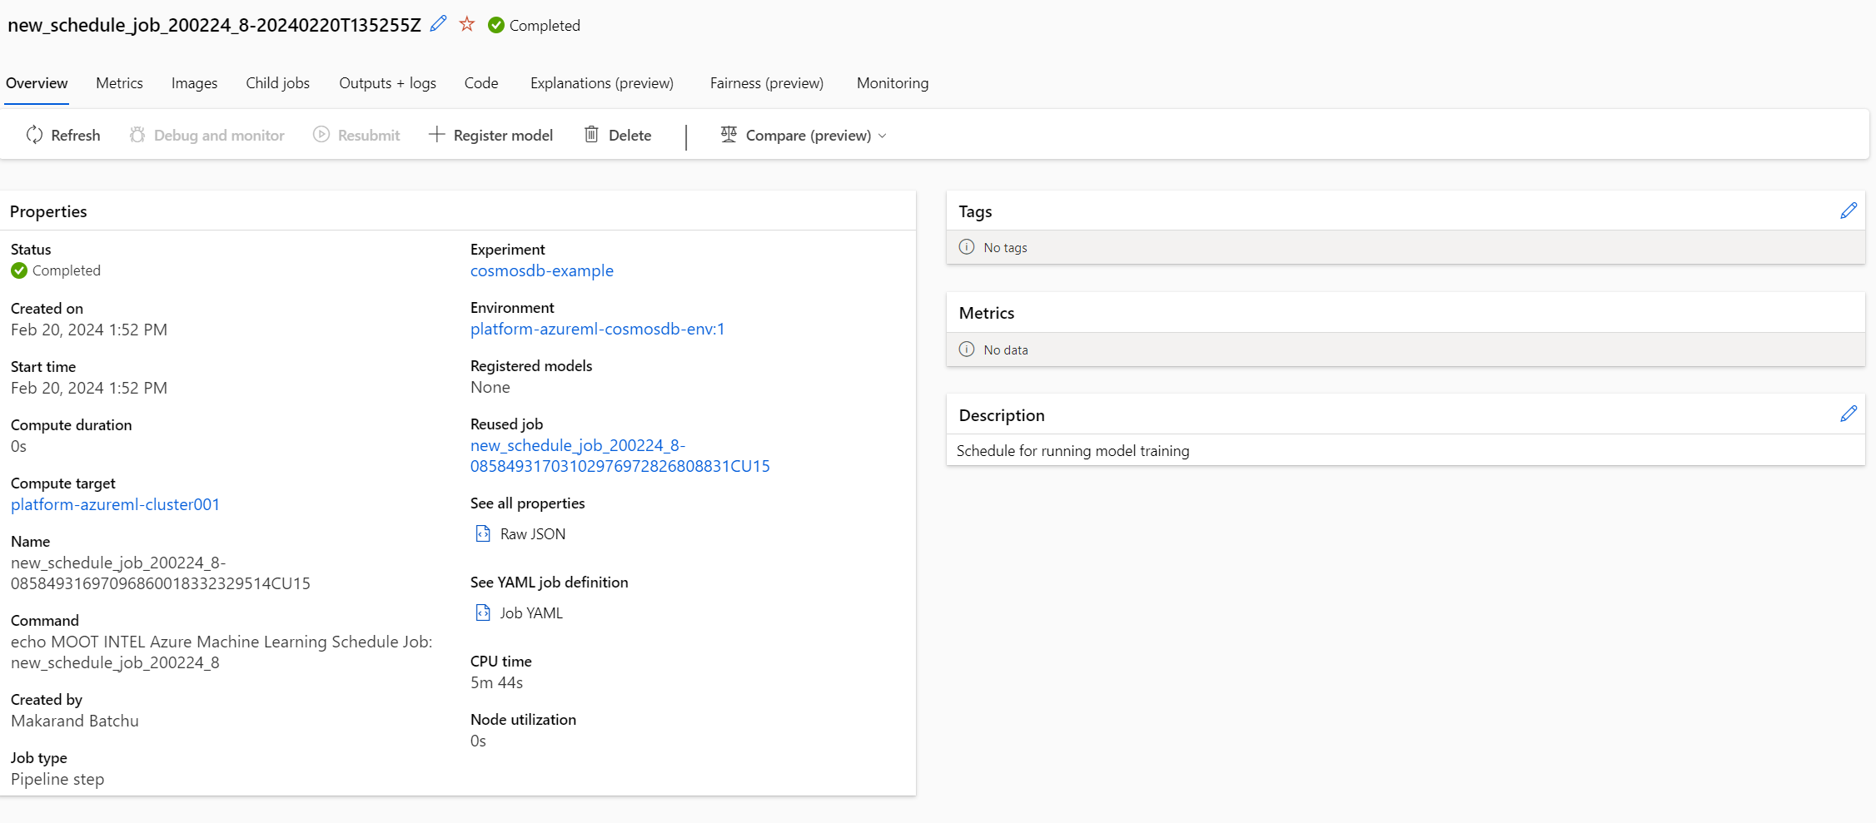Switch to the Metrics tab
The height and width of the screenshot is (823, 1876).
tap(119, 83)
